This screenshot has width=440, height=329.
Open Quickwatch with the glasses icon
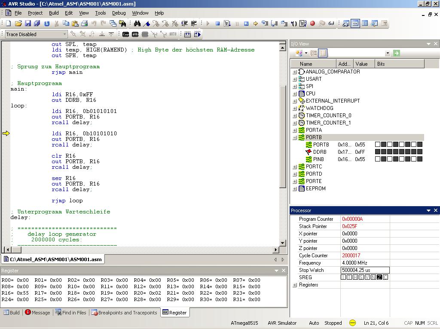(x=331, y=24)
